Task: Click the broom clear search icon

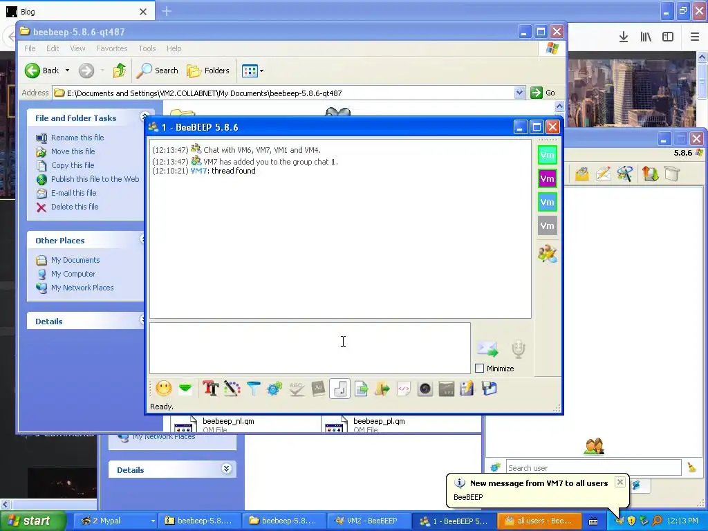Action: tap(691, 467)
